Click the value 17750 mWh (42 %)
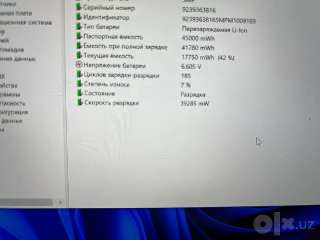320x240 pixels. (208, 58)
